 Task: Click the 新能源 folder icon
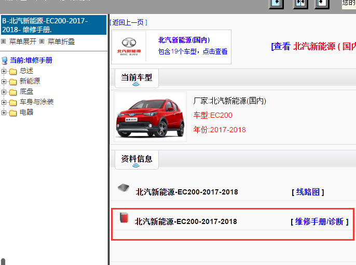[x=13, y=82]
